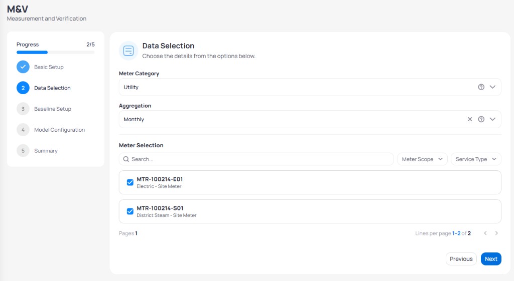Focus the meter Search field
This screenshot has width=514, height=281.
pyautogui.click(x=256, y=159)
